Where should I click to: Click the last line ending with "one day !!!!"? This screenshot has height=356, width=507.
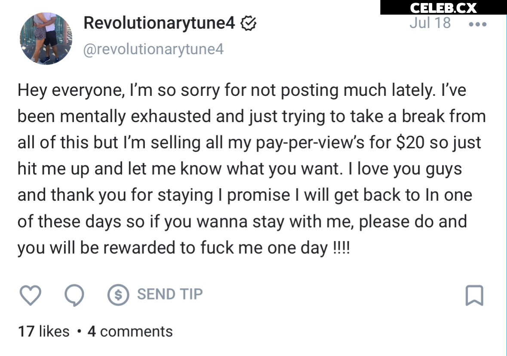[184, 248]
